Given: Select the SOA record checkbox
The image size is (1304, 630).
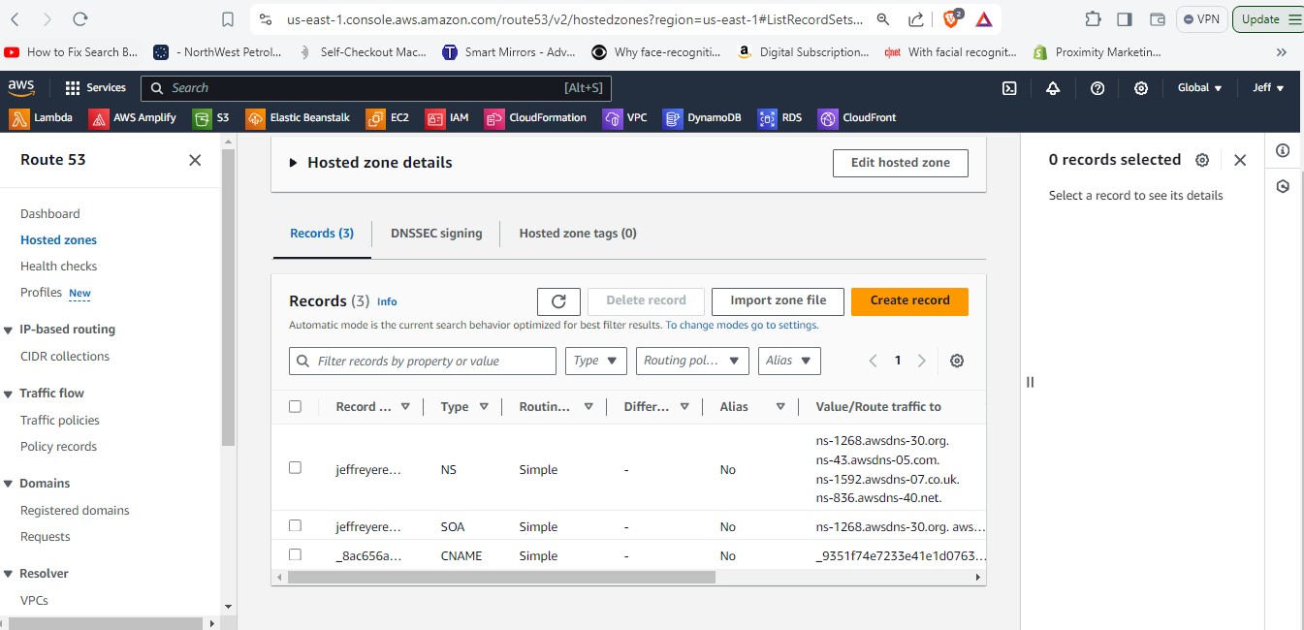Looking at the screenshot, I should tap(296, 525).
